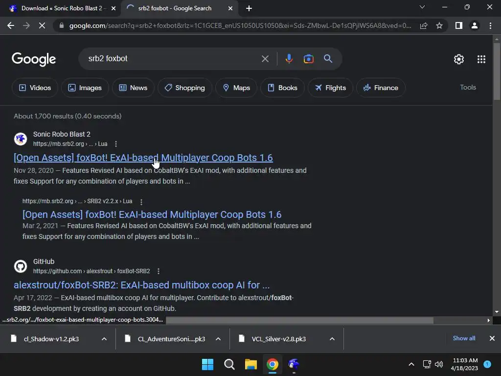Open the Chrome profile menu
Screen dimensions: 501x376
[475, 25]
